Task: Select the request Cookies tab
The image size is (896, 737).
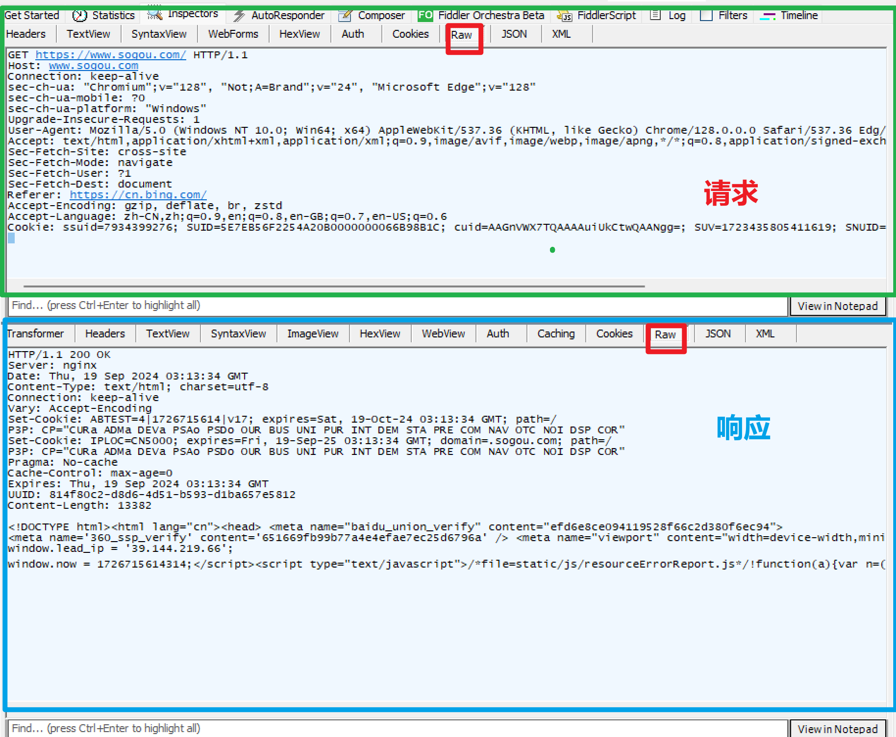Action: point(410,34)
